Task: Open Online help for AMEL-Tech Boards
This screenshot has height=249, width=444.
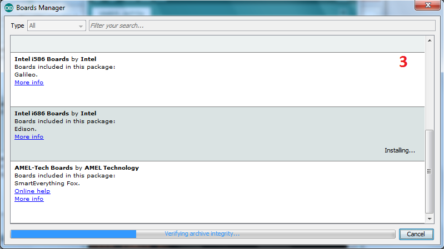Action: 32,191
